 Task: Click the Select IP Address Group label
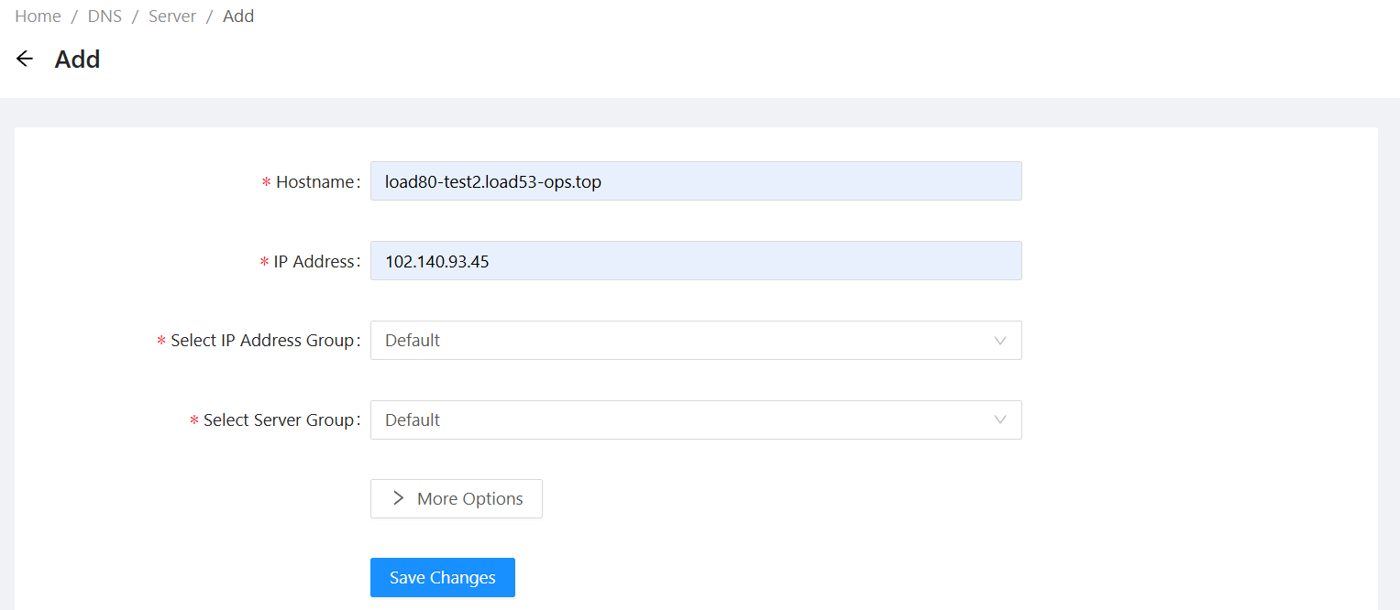click(261, 341)
